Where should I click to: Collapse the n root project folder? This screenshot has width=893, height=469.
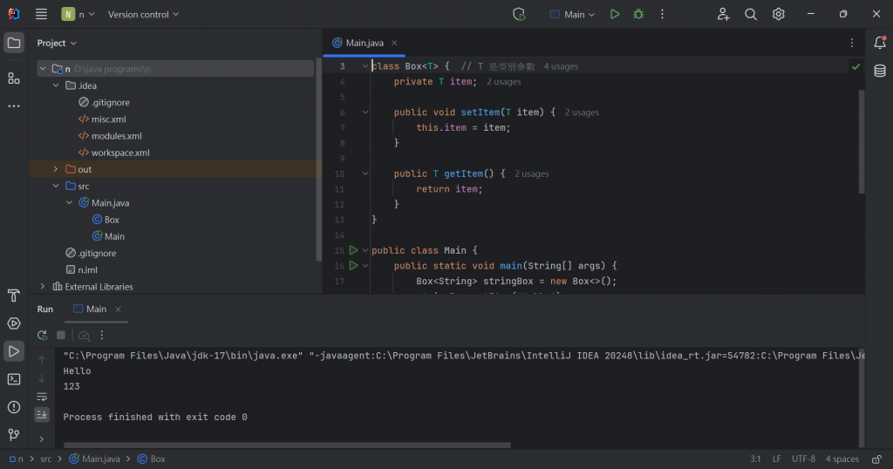[x=43, y=69]
